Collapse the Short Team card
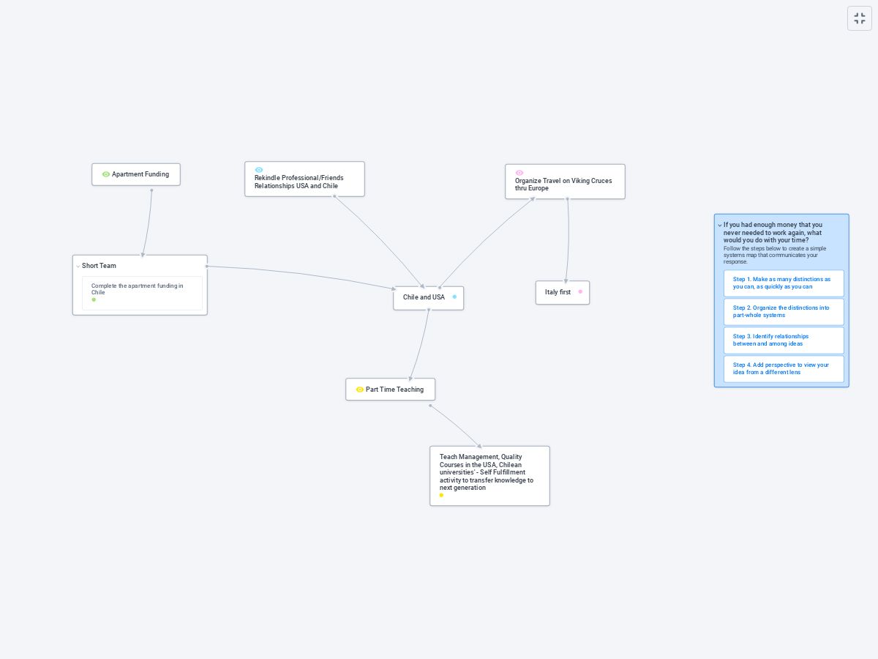Screen dimensions: 878x659 (78, 267)
